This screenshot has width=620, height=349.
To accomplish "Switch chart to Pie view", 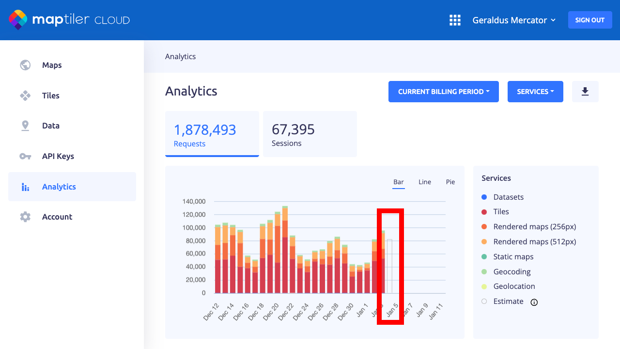I will (450, 182).
